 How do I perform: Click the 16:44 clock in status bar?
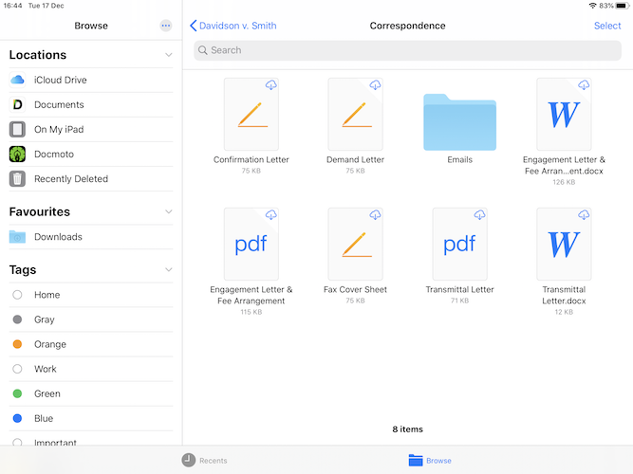[x=12, y=6]
